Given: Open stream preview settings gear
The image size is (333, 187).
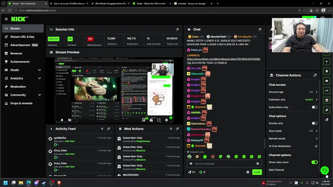Looking at the screenshot, I should [166, 120].
